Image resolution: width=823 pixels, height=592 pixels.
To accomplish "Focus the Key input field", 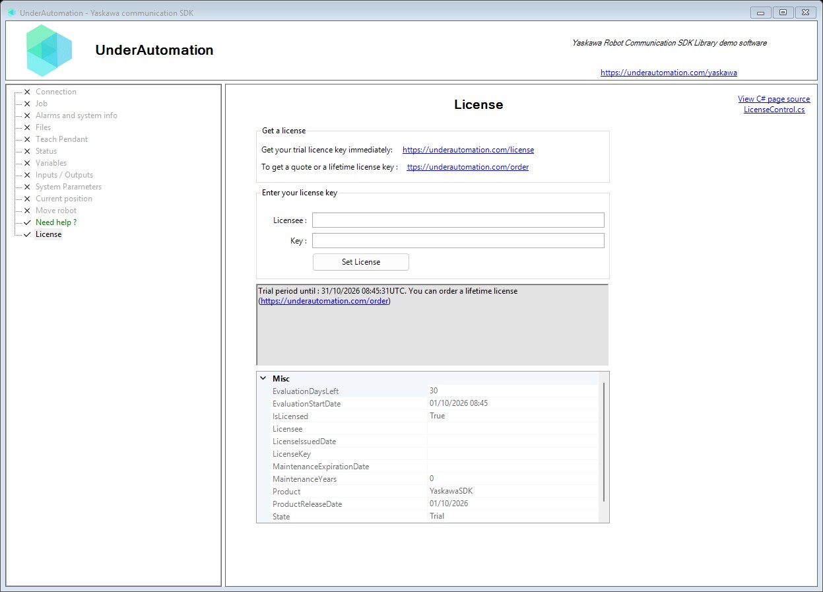I will [458, 240].
